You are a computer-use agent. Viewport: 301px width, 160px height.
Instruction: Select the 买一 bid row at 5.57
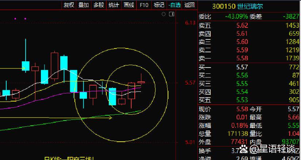[248, 67]
